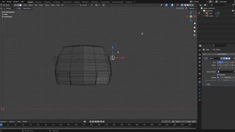
Task: Open the outliner filter funnel
Action: click(x=234, y=5)
